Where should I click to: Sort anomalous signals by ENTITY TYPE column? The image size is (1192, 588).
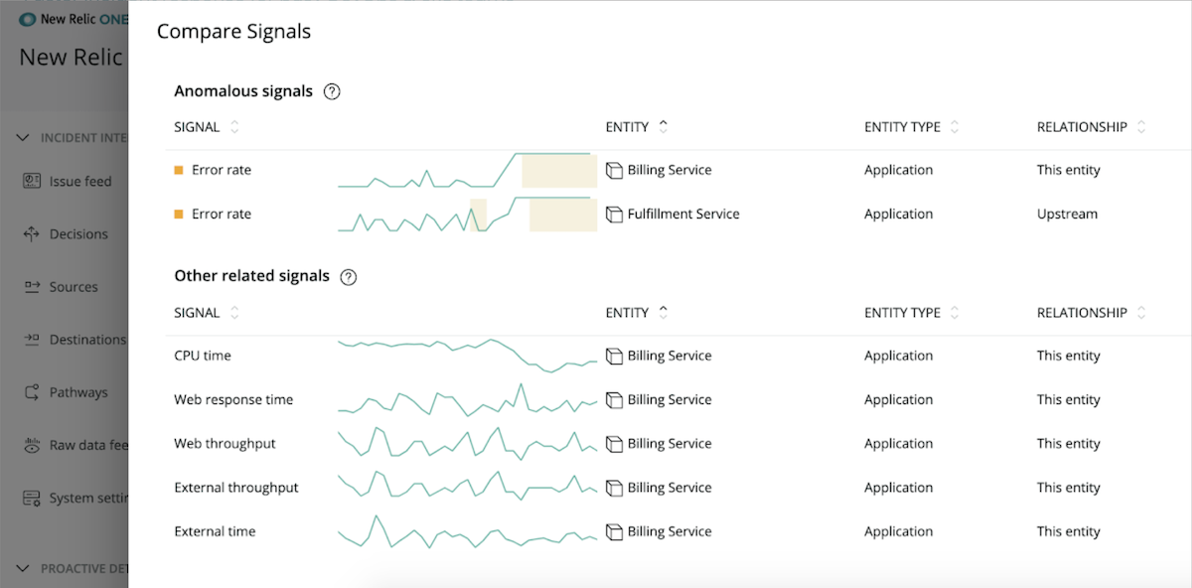955,127
